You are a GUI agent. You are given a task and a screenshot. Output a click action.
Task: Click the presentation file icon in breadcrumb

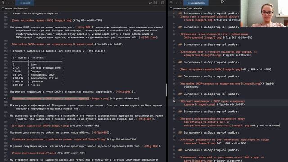point(171,9)
